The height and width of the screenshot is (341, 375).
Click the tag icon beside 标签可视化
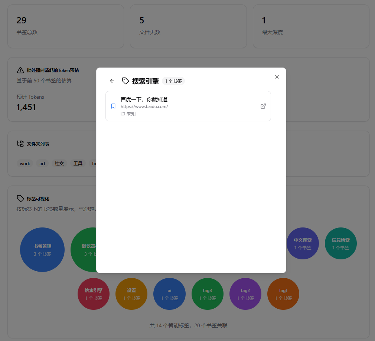point(20,199)
